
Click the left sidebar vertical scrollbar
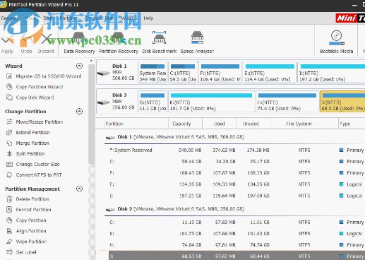point(91,114)
